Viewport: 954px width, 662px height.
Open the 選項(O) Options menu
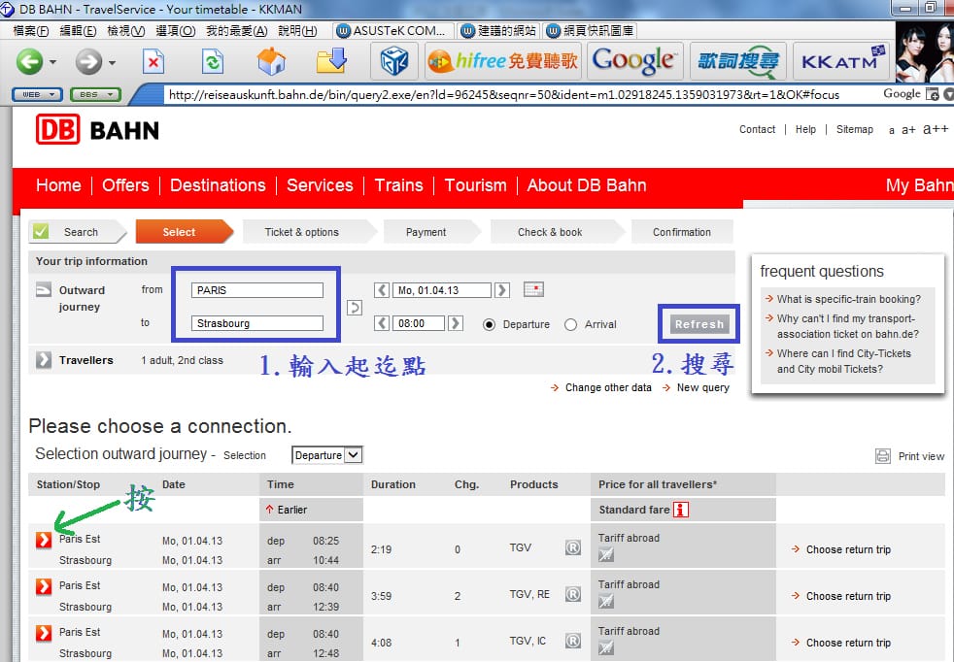175,30
